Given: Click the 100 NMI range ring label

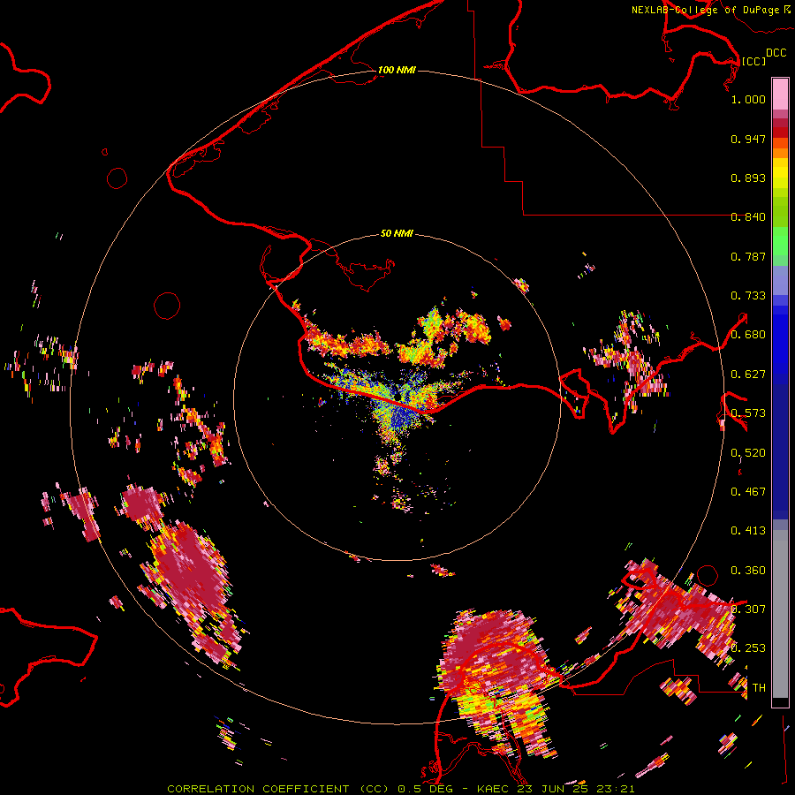Looking at the screenshot, I should coord(397,70).
